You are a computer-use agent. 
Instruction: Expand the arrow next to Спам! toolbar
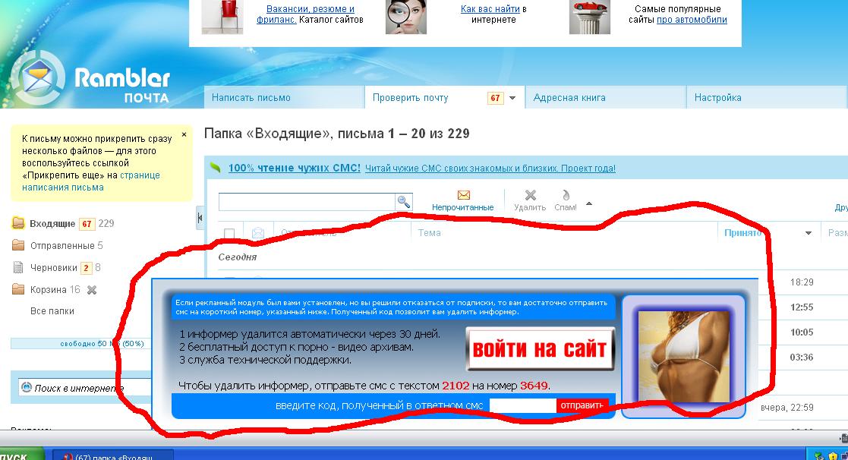click(x=589, y=203)
